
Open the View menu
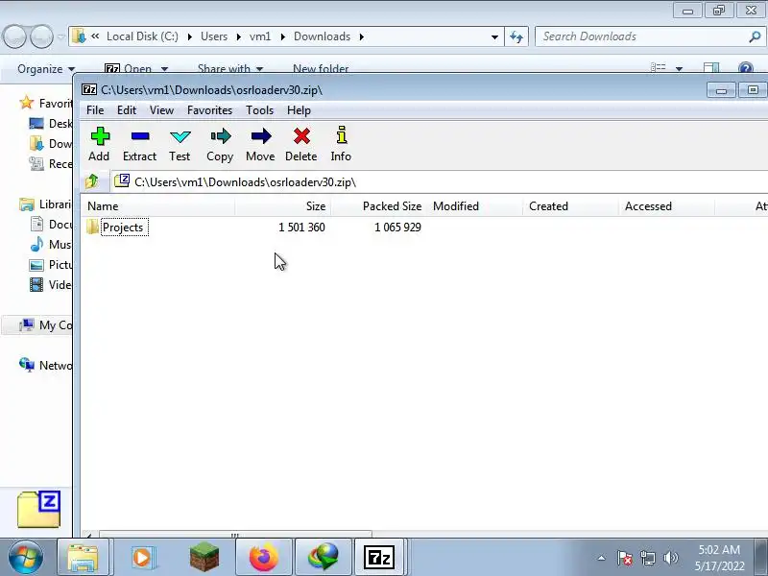point(161,110)
